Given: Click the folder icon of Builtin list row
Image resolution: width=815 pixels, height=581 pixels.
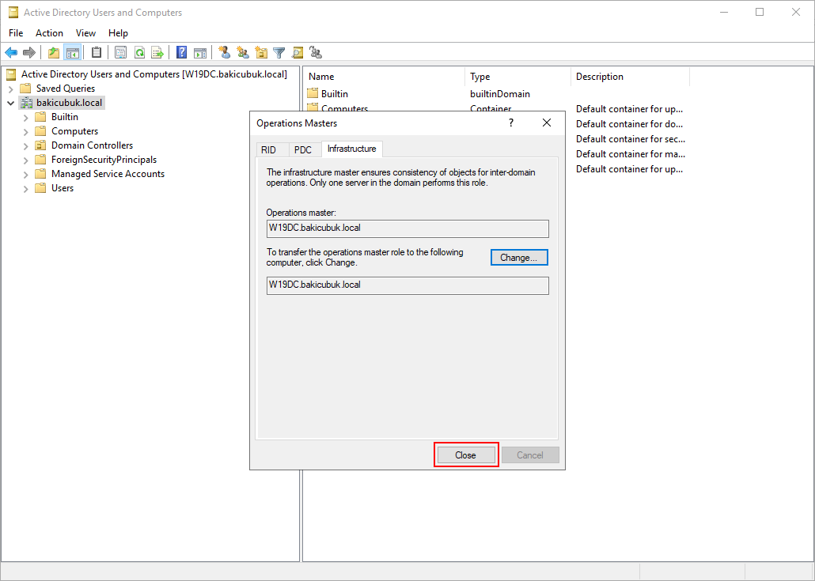Looking at the screenshot, I should [313, 93].
